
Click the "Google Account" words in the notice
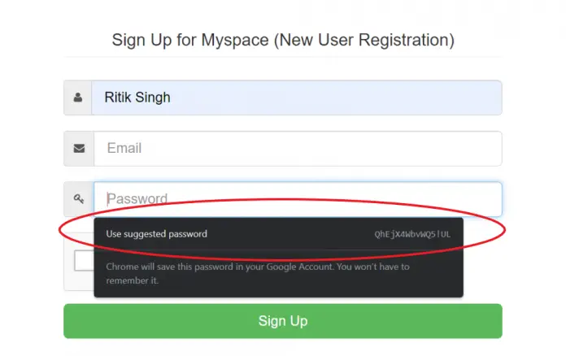293,267
